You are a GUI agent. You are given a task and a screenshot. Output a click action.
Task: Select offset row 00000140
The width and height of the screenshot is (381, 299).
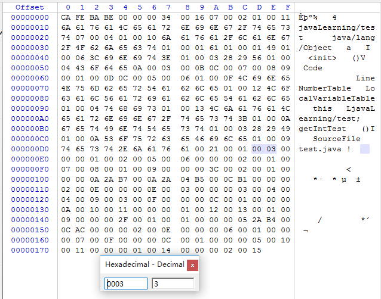[30, 220]
